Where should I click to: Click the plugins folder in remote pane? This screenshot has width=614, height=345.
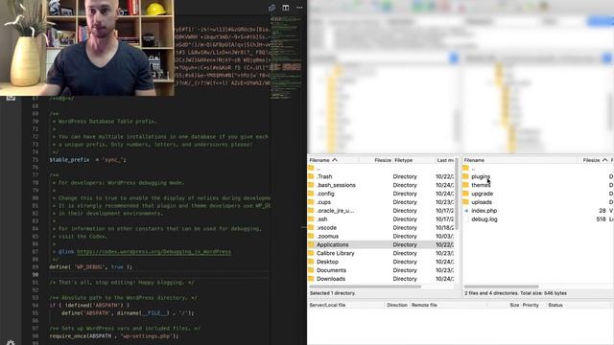pos(481,176)
